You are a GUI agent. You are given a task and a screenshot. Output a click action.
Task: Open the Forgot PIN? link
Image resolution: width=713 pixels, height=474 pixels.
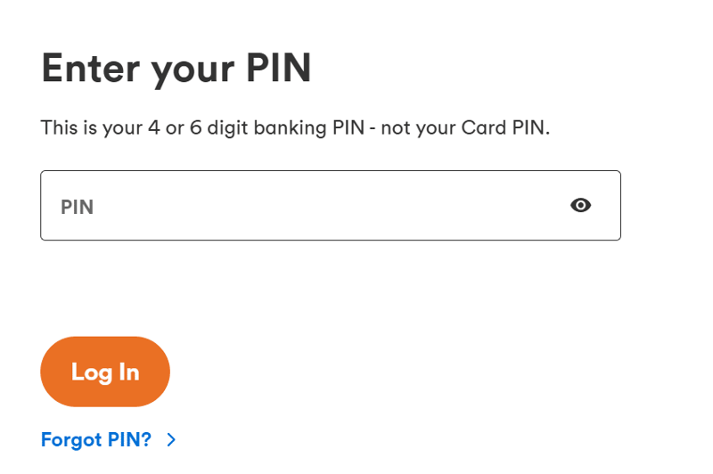click(x=96, y=439)
